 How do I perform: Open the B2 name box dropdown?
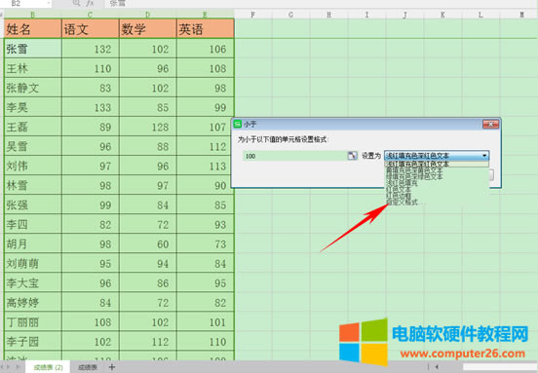tap(49, 4)
